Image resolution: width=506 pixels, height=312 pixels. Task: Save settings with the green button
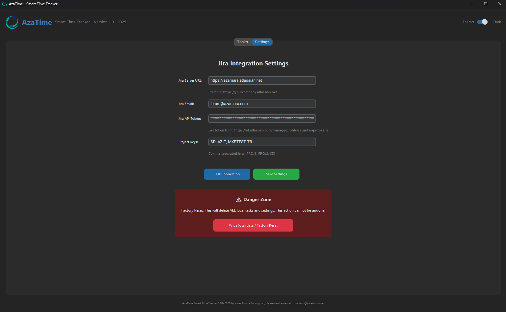(x=276, y=174)
